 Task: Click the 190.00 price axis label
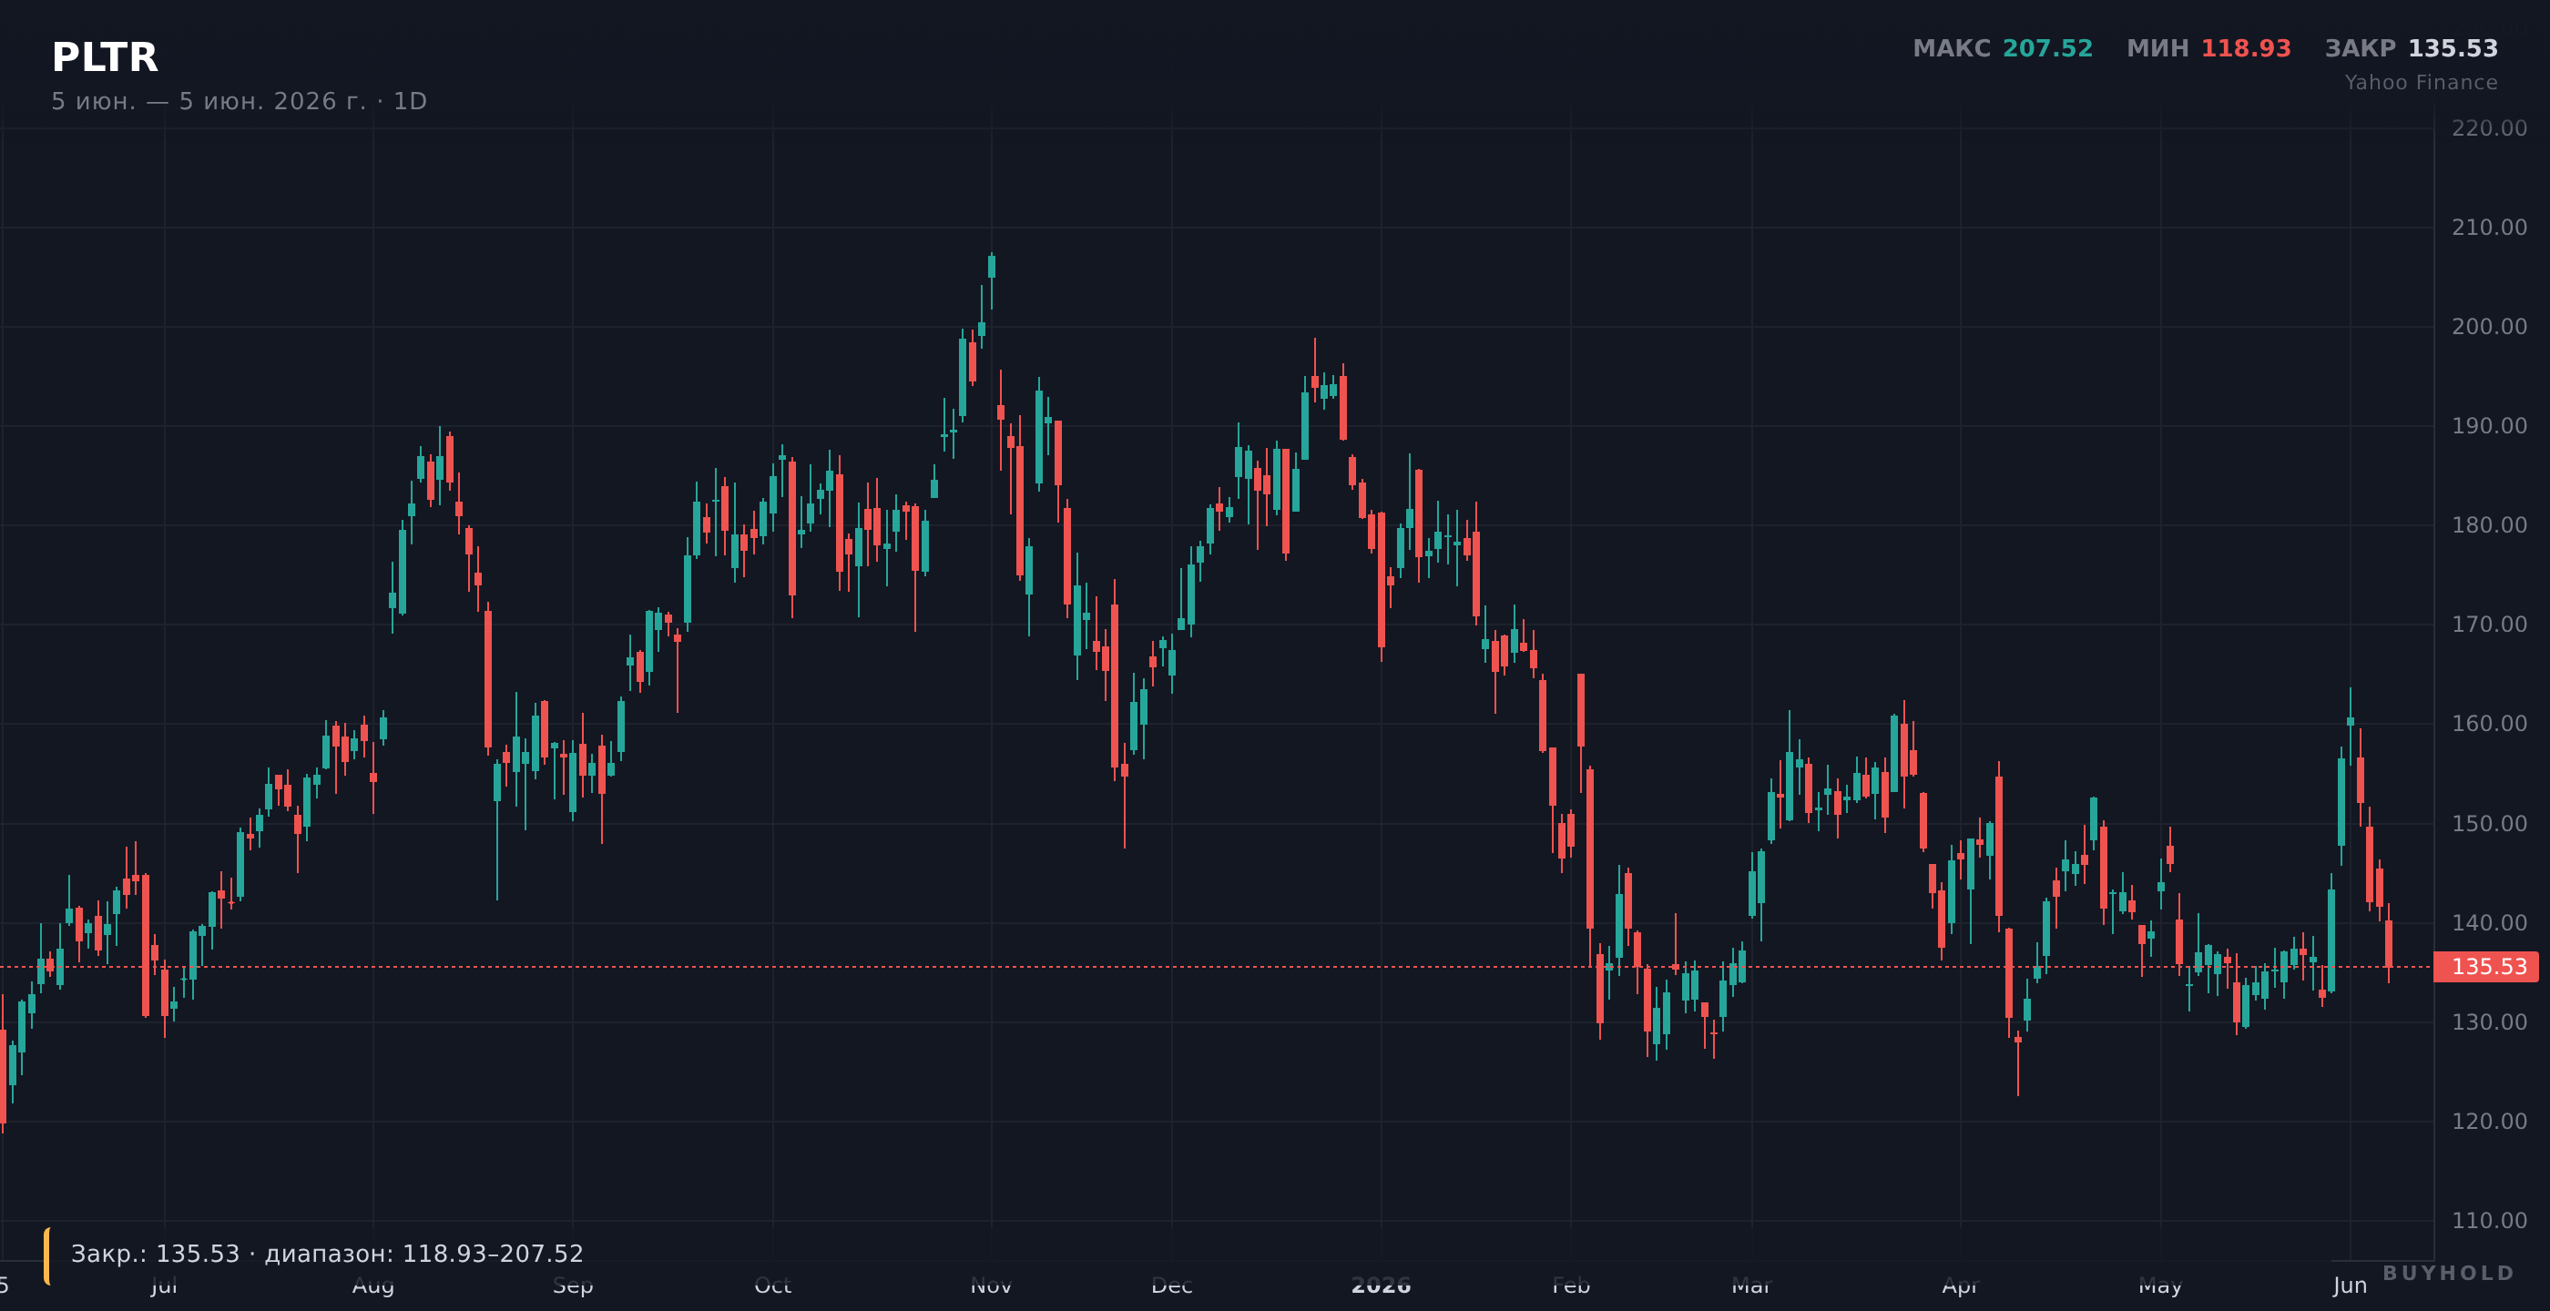2489,426
